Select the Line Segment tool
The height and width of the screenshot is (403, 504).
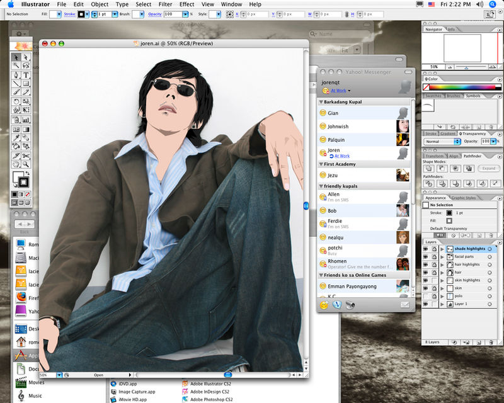coord(16,84)
